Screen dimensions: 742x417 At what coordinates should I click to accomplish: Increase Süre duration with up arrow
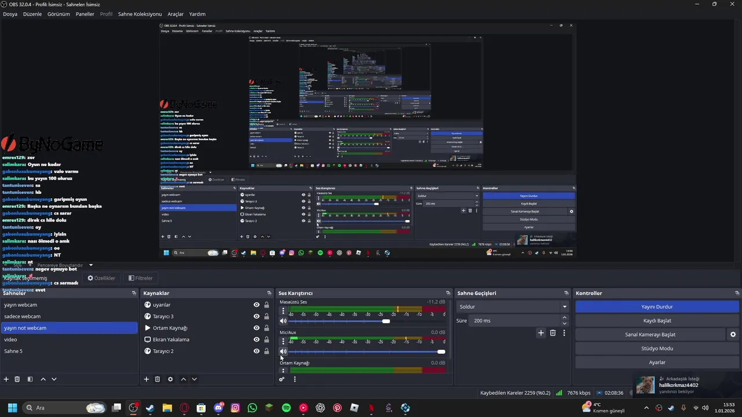[565, 318]
